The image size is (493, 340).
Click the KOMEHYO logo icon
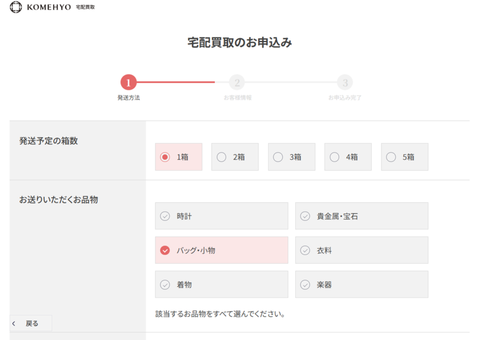coord(16,7)
